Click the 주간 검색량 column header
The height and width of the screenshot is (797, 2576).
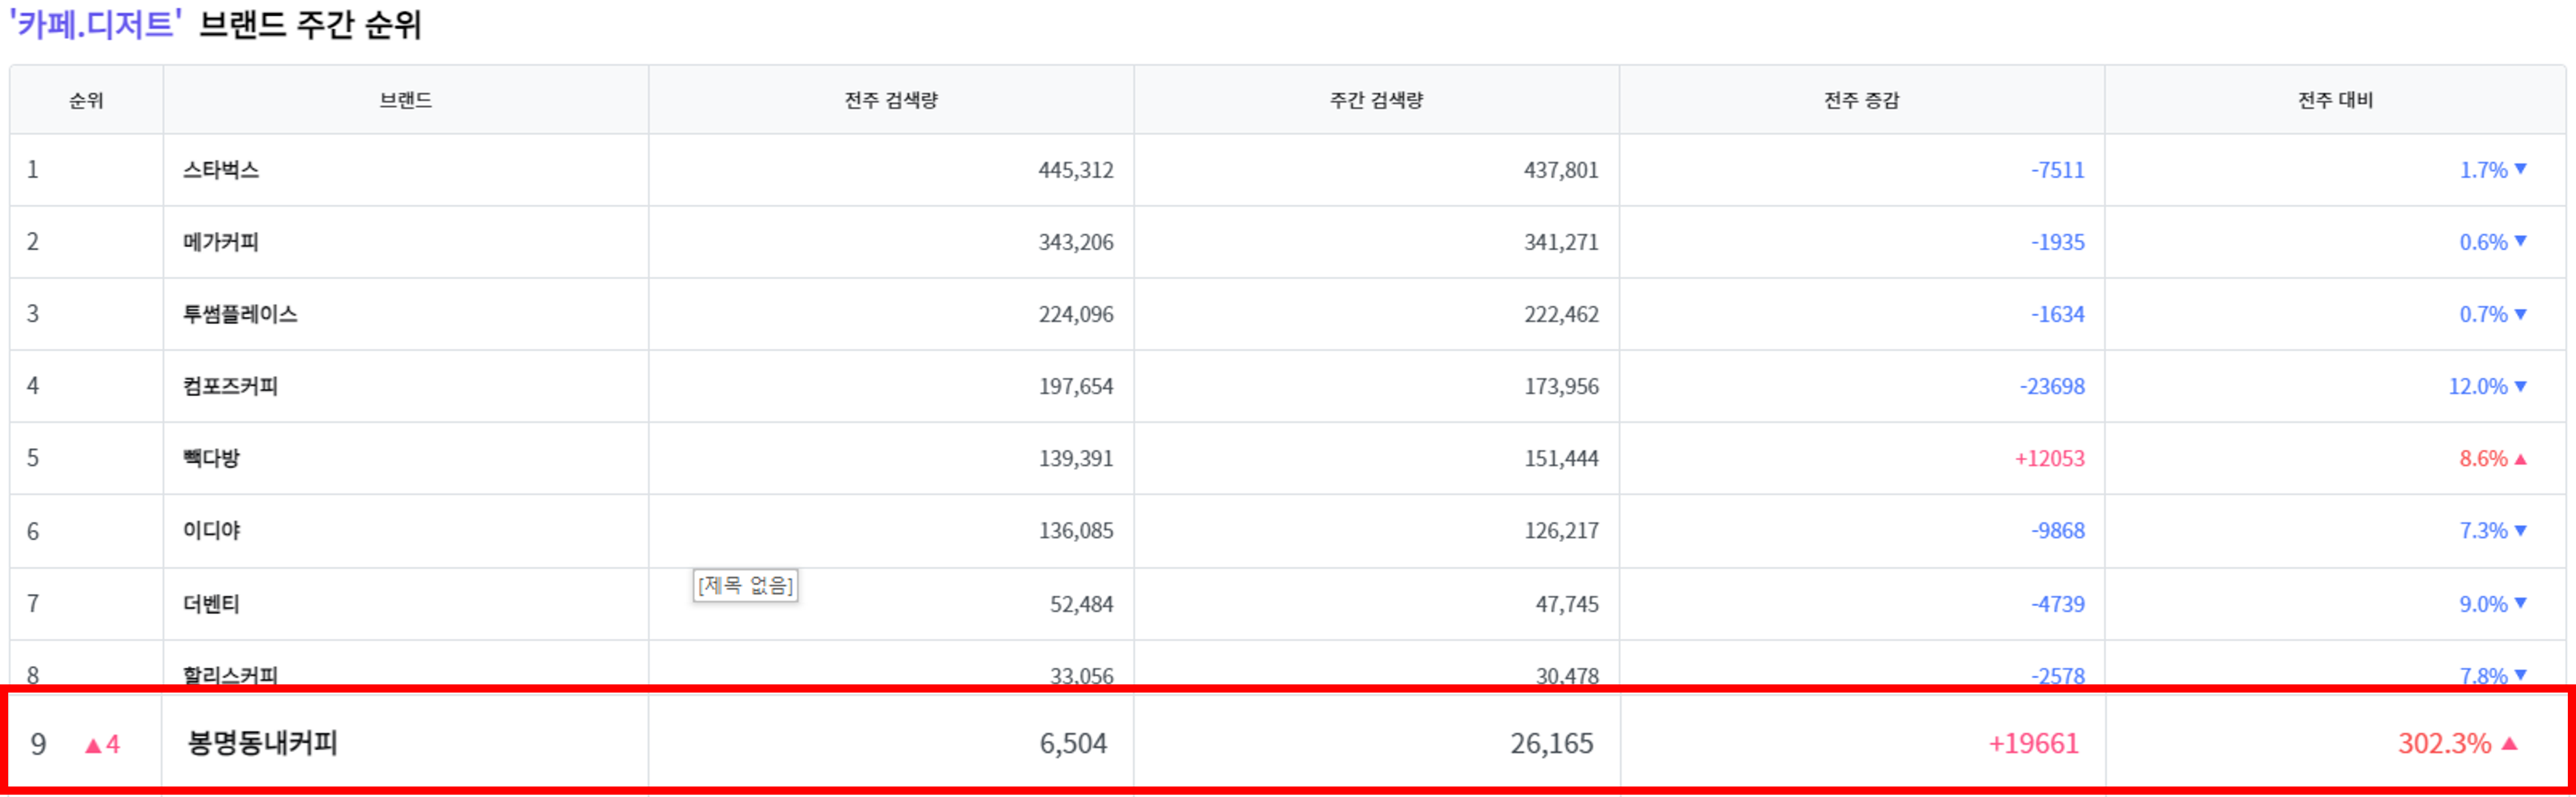pyautogui.click(x=1376, y=100)
